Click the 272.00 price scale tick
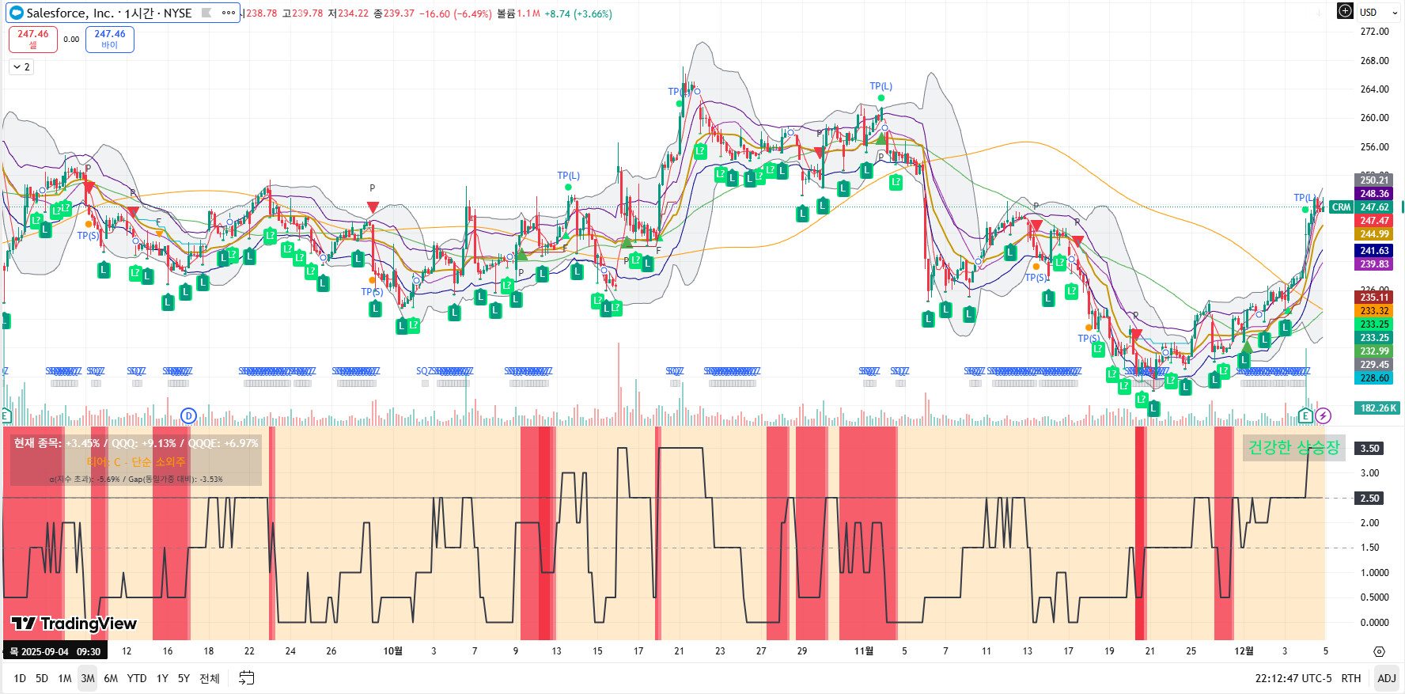Screen dimensions: 1405x694 coord(1374,32)
